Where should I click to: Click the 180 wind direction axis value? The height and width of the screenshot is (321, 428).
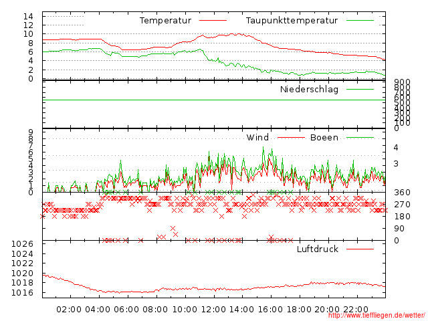[402, 217]
